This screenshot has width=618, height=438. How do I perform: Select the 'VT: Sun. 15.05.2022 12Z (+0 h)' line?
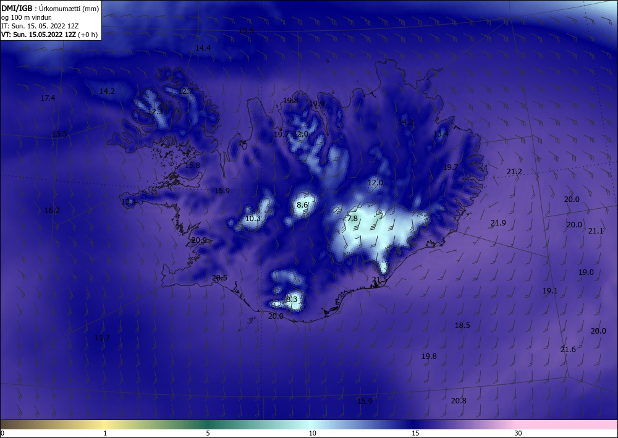(49, 34)
